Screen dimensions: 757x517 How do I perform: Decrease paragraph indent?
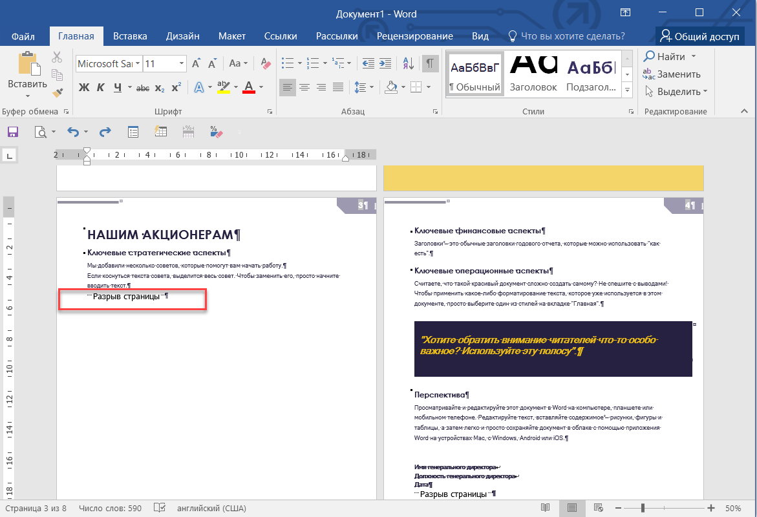tap(368, 63)
